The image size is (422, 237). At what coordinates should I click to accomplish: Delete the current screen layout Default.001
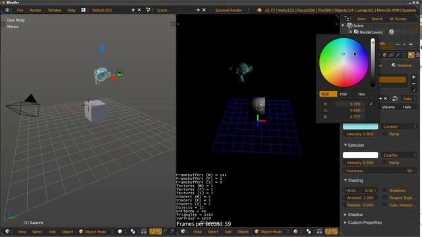point(139,10)
